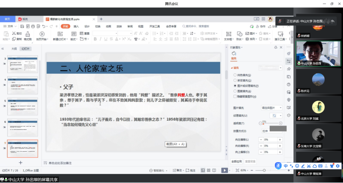Open the Review (审阅) ribbon tab
343x183 pixels.
pyautogui.click(x=130, y=26)
